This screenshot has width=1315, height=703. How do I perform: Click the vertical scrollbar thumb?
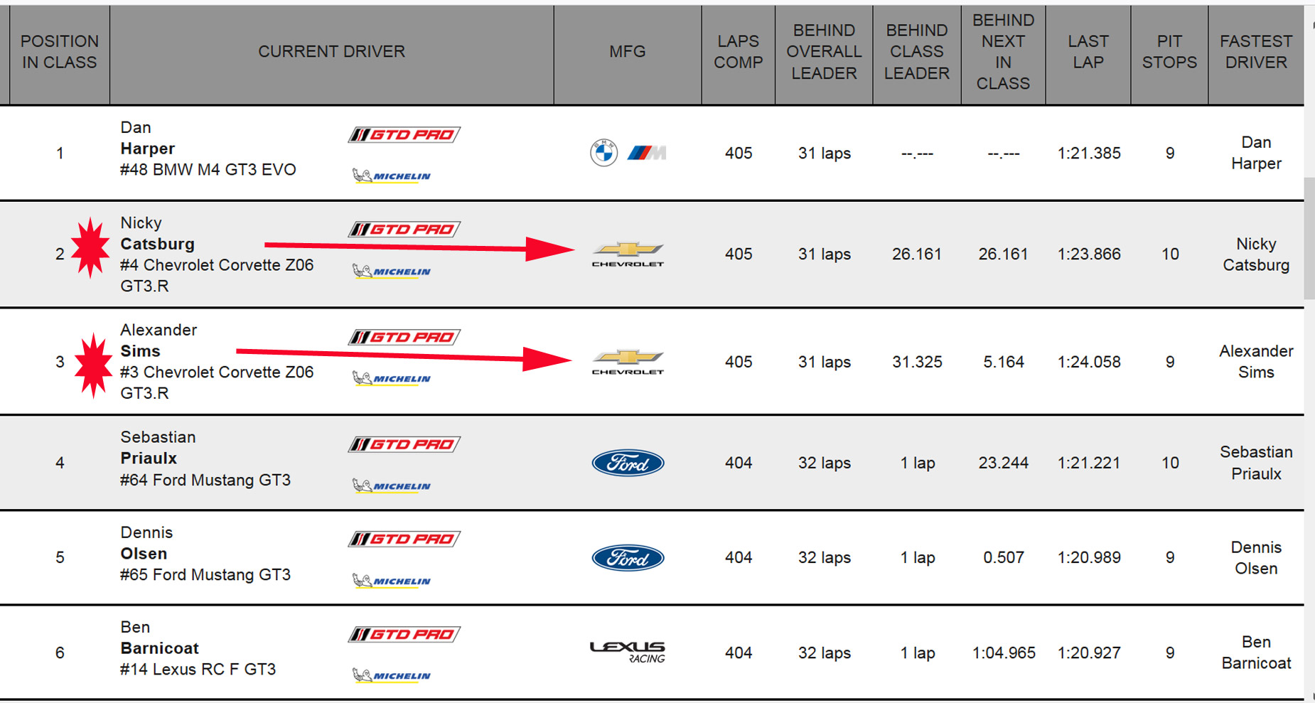point(1309,238)
